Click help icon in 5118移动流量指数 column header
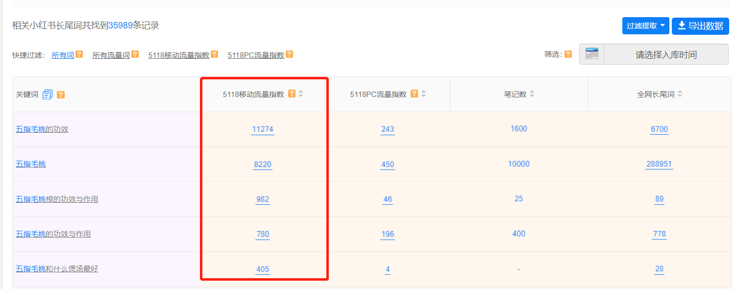 tap(292, 94)
